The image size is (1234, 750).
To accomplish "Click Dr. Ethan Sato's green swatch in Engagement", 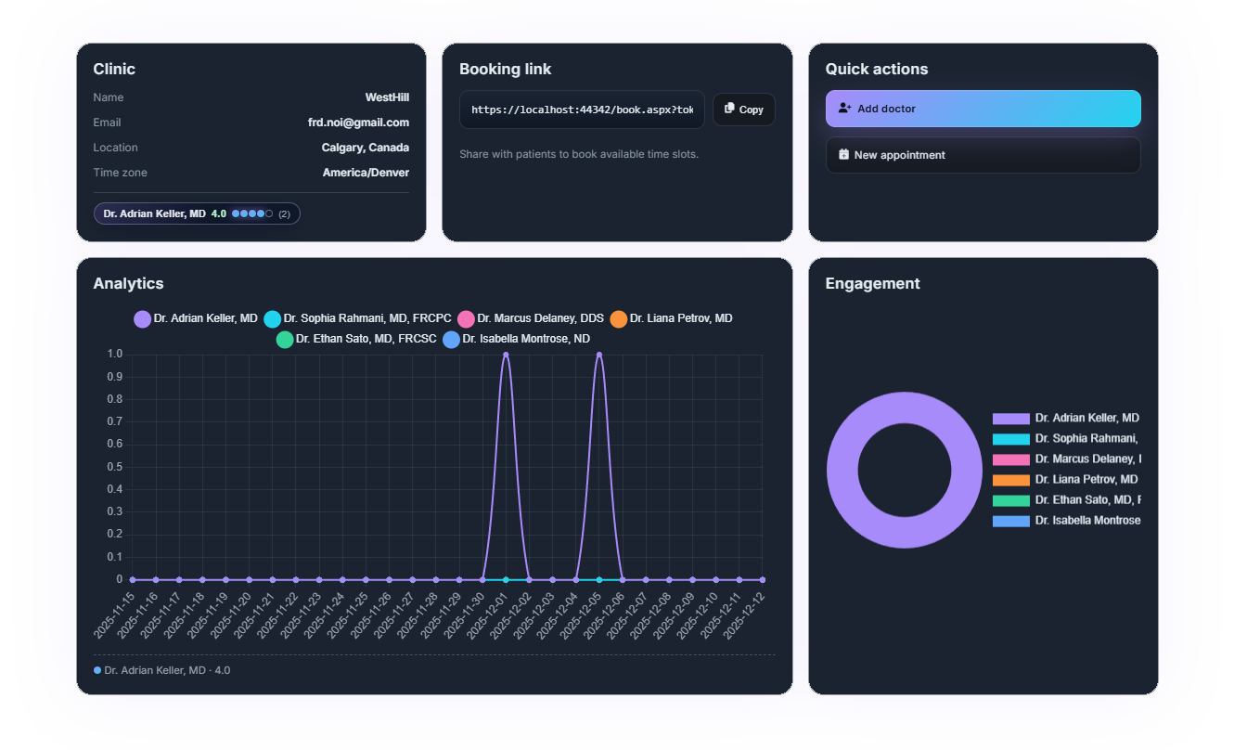I will (1010, 499).
